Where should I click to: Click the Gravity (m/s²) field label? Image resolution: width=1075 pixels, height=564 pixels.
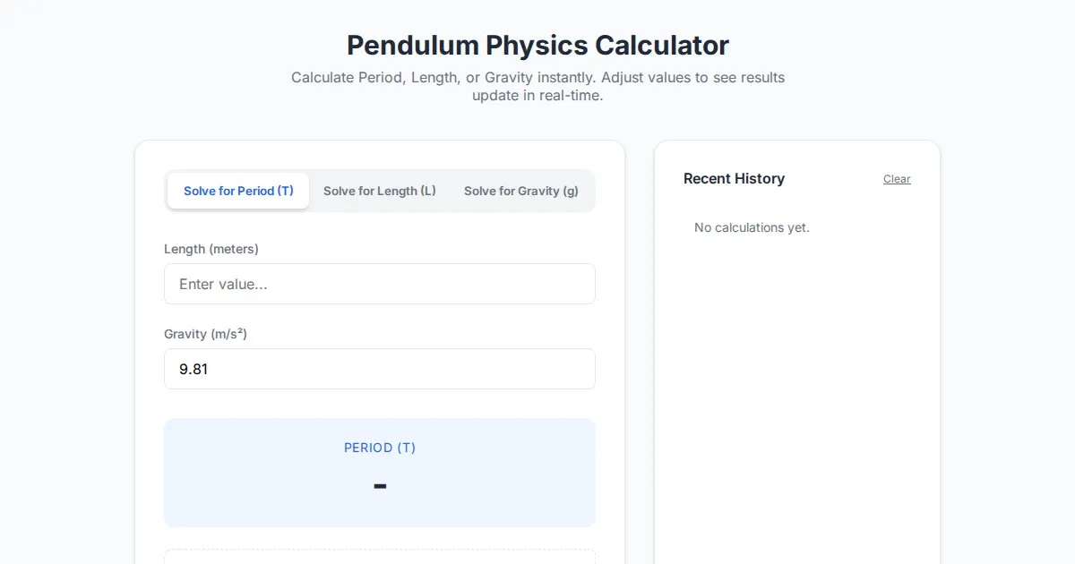pyautogui.click(x=205, y=334)
